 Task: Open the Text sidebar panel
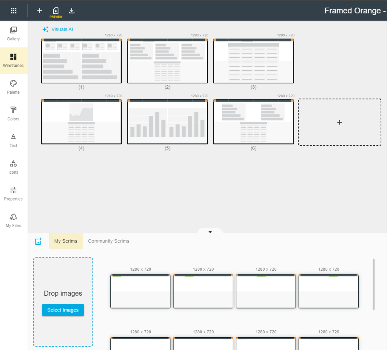tap(13, 140)
